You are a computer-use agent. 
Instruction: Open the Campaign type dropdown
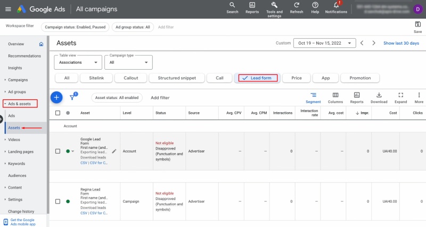(128, 62)
